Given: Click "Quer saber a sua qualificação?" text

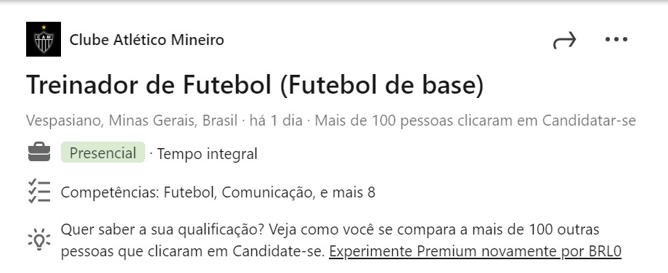Looking at the screenshot, I should point(164,230).
